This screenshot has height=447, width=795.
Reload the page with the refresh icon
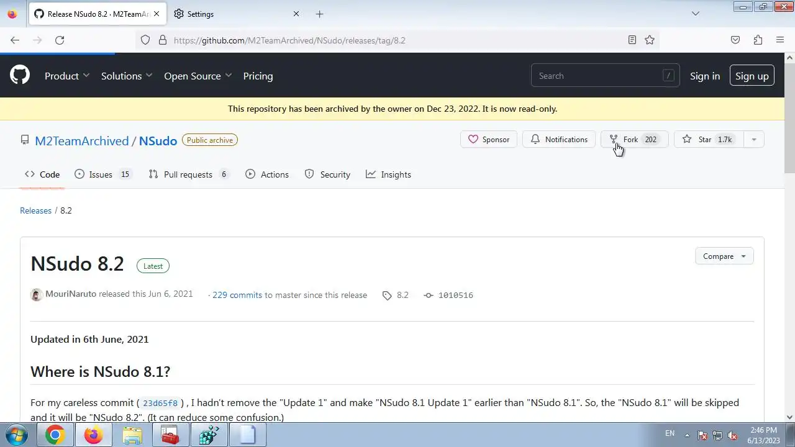click(60, 40)
